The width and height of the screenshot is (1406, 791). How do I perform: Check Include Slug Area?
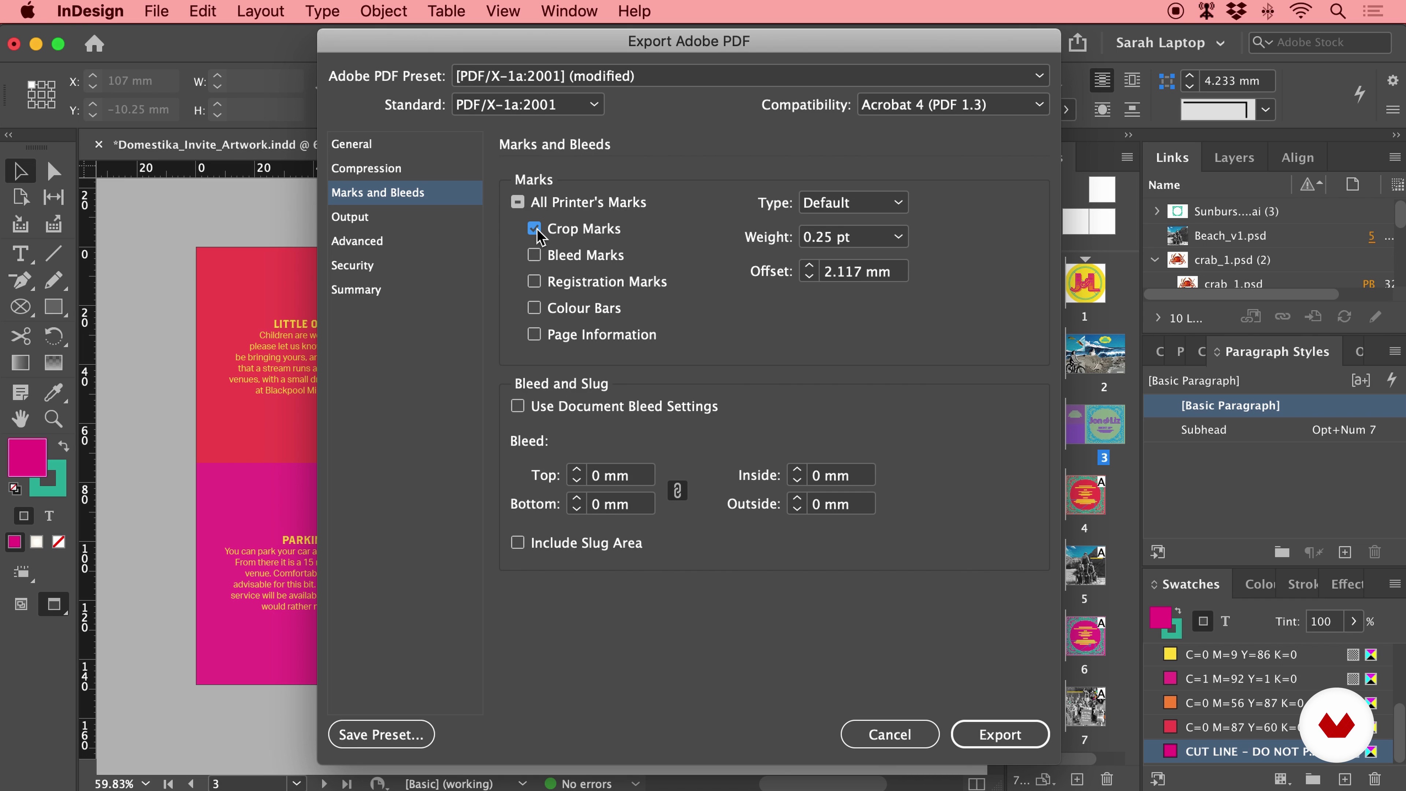[x=517, y=542]
